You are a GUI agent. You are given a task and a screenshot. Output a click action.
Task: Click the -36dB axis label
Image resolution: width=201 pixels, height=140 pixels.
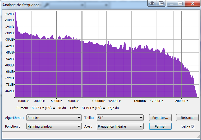tap(9, 40)
